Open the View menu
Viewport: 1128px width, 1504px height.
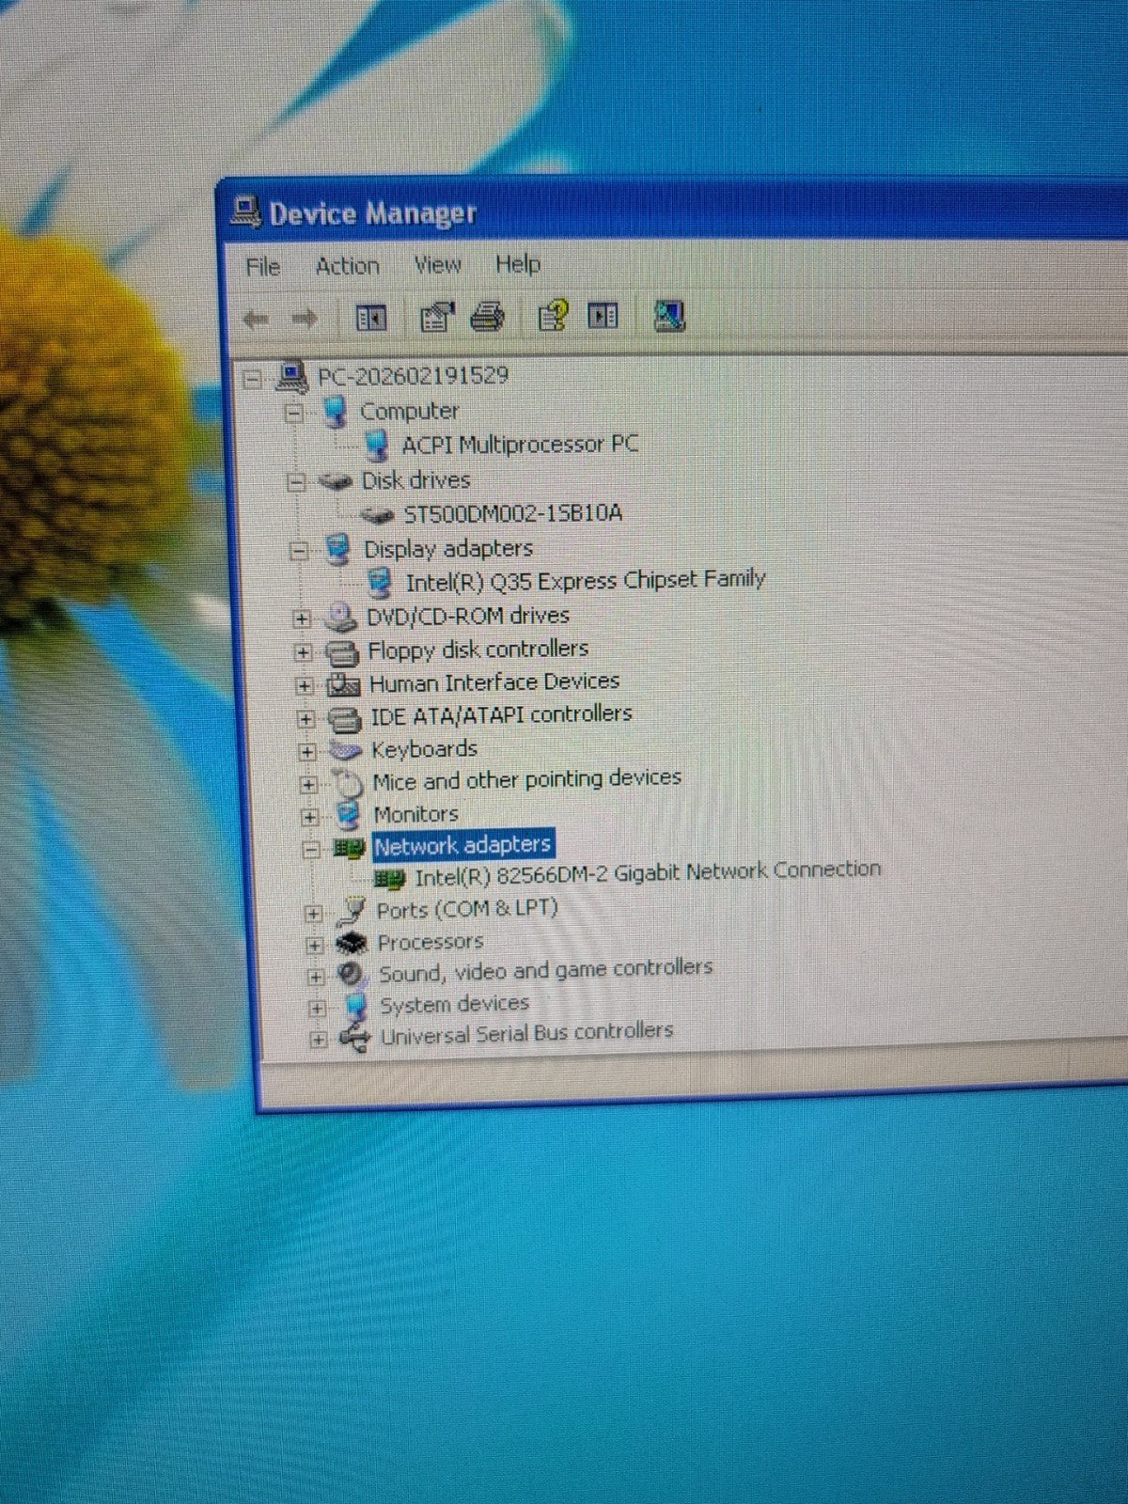(x=437, y=265)
